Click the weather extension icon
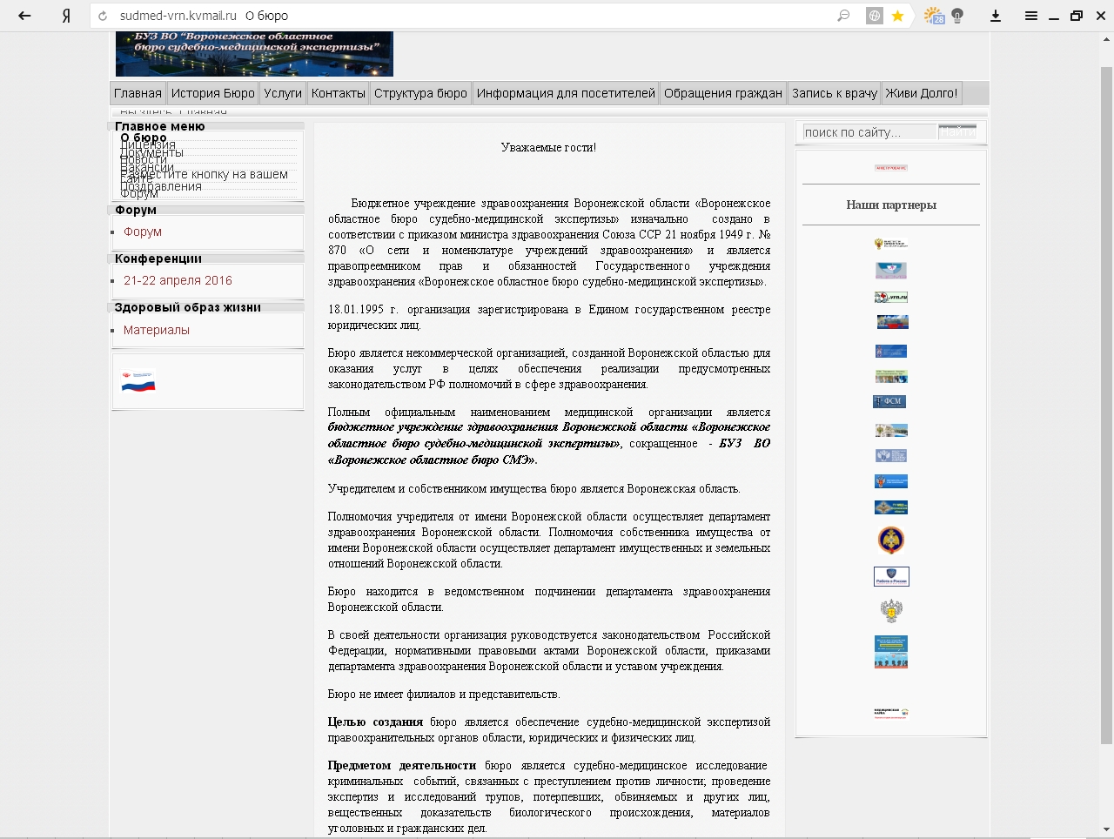The height and width of the screenshot is (839, 1114). tap(933, 16)
